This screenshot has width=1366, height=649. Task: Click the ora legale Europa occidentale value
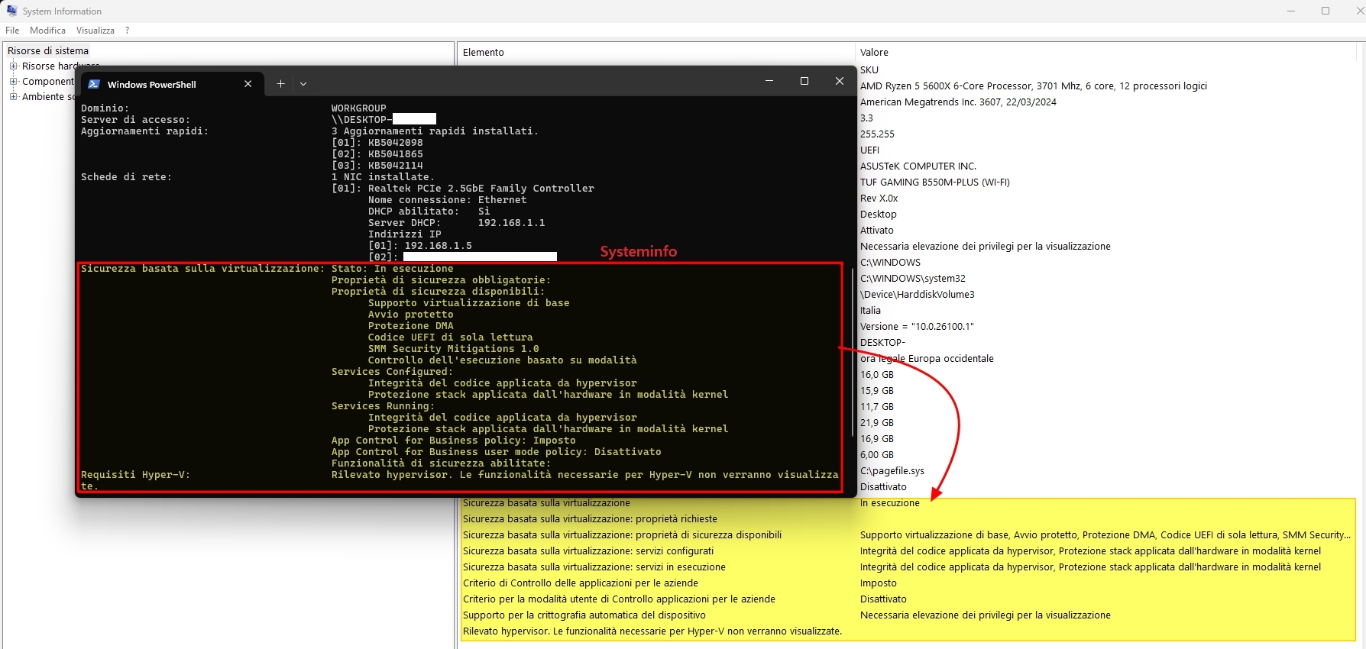pos(927,358)
